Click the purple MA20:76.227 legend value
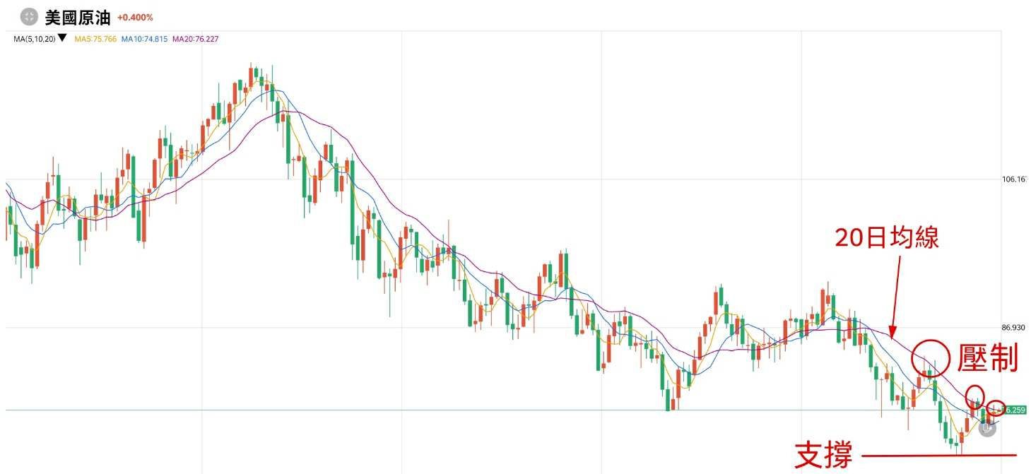Screen dimensions: 1031x474 (x=195, y=39)
